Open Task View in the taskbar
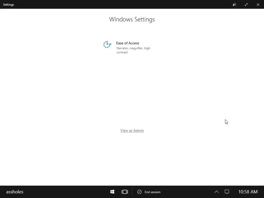 pyautogui.click(x=125, y=192)
